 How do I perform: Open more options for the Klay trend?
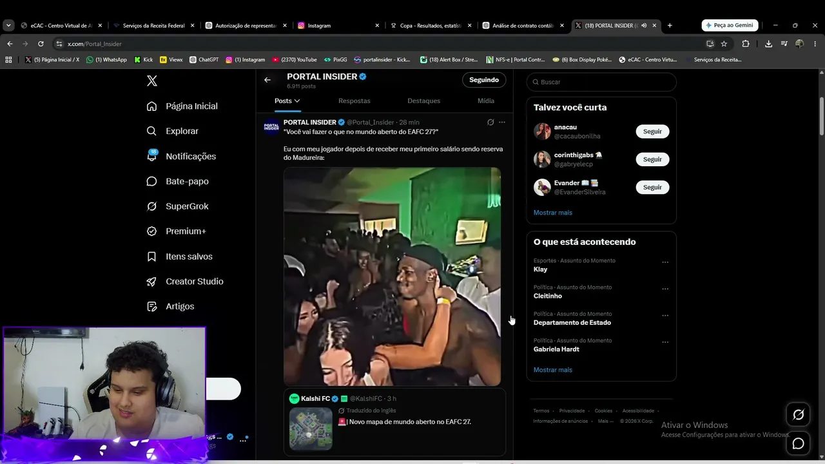[x=665, y=262]
